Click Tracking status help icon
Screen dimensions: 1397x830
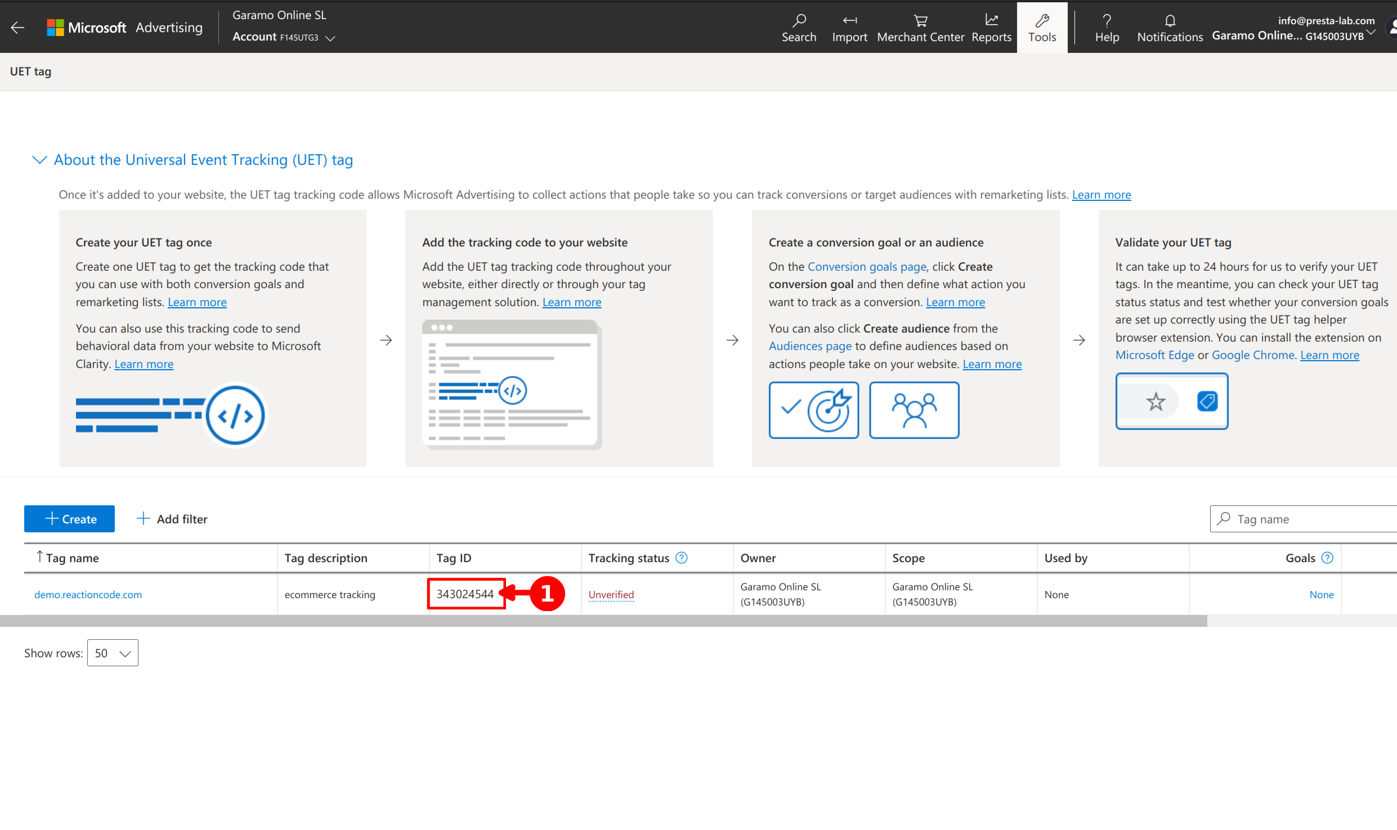(x=681, y=558)
